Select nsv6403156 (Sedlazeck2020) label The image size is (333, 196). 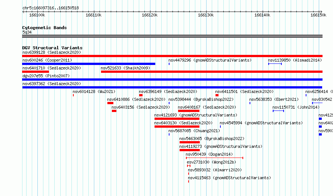[x=141, y=107]
